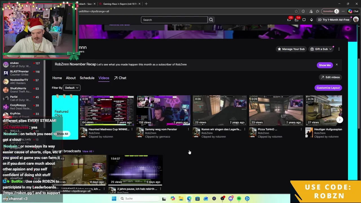
Task: Open the favorites list icon
Action: [x=318, y=11]
